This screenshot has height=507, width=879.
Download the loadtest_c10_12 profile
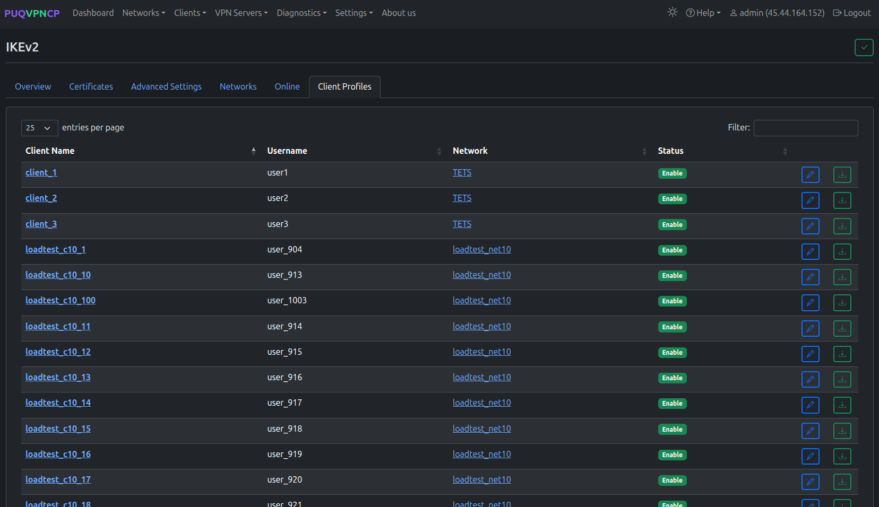842,354
